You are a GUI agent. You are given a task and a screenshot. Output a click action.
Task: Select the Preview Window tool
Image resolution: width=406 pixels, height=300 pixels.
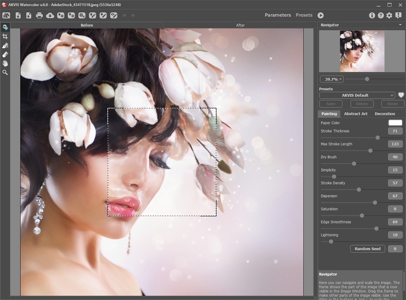(x=5, y=27)
